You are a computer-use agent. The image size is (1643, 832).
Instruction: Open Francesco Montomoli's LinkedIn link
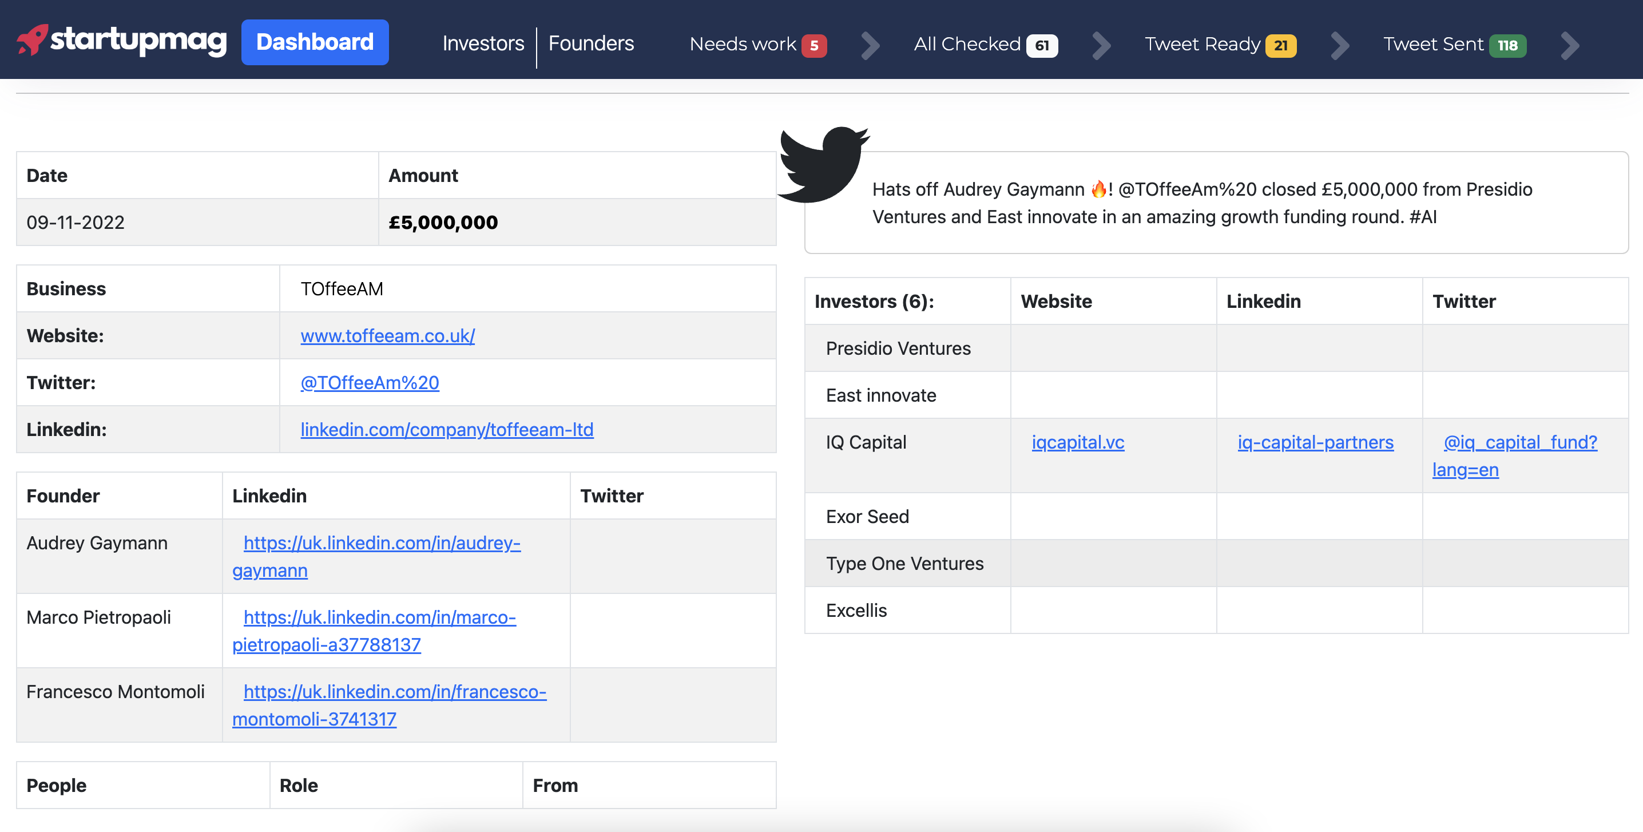click(x=389, y=705)
